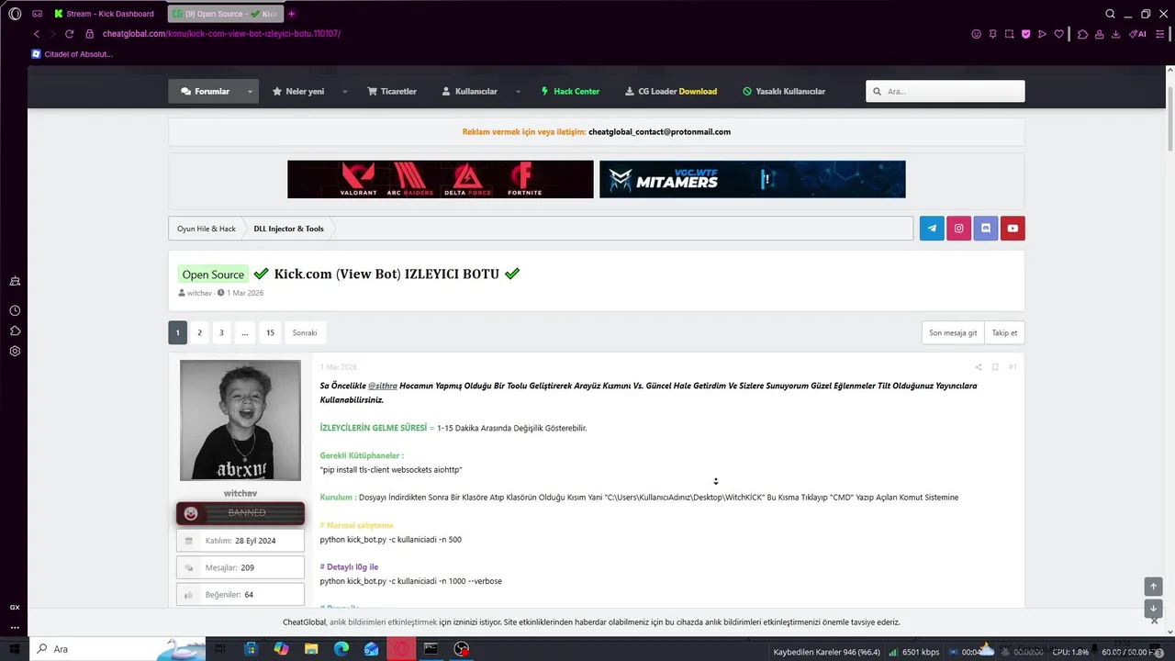Click the Flow send arrow icon
The image size is (1175, 661).
coord(1042,34)
